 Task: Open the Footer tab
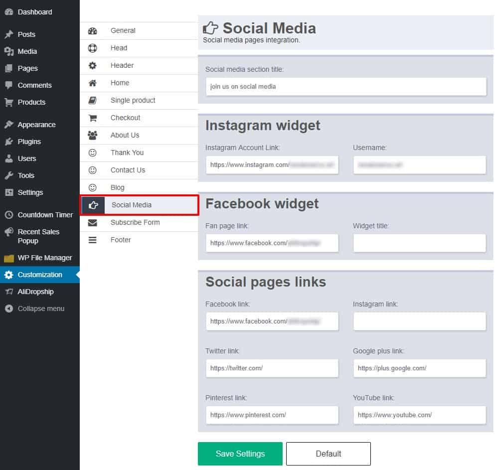tap(139, 240)
